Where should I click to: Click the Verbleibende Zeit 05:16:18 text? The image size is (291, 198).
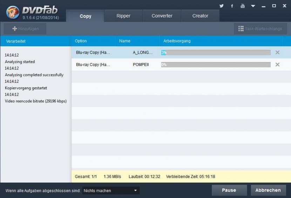191,177
